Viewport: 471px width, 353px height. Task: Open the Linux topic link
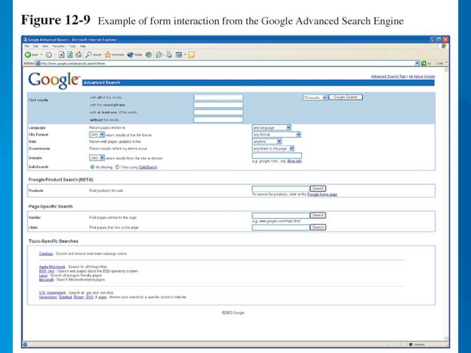pos(43,275)
